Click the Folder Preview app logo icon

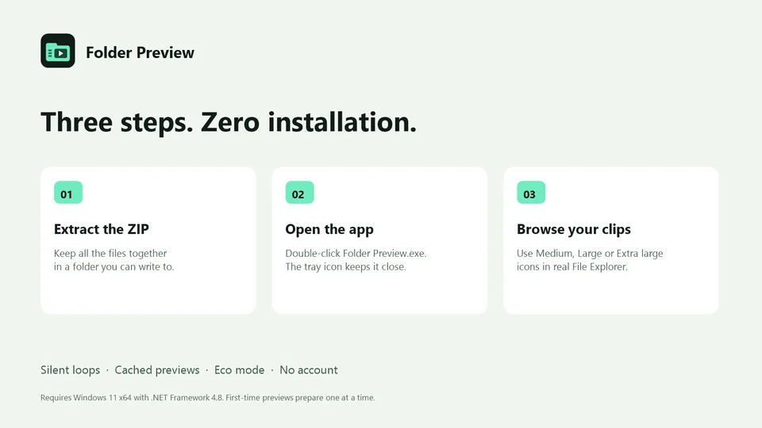coord(58,51)
